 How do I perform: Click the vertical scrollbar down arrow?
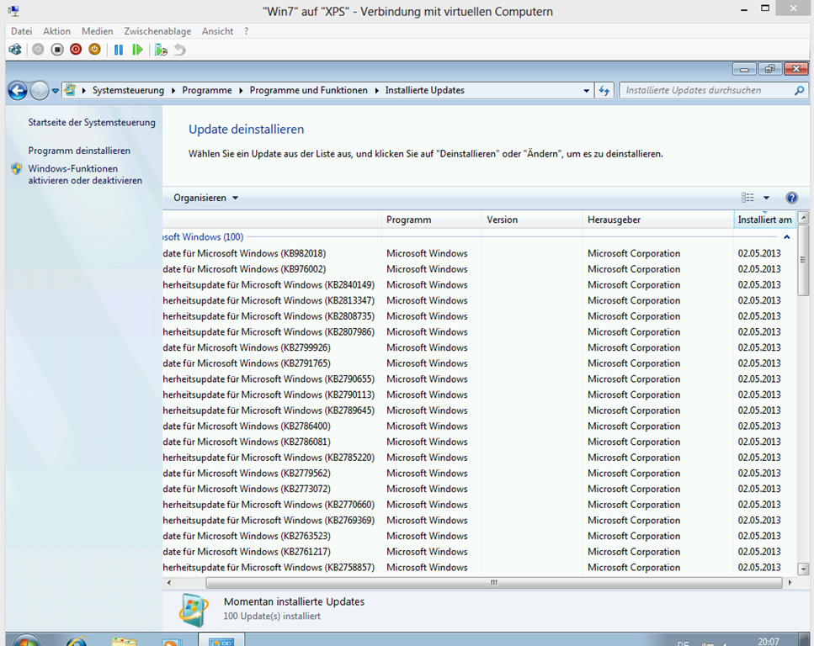(x=803, y=569)
